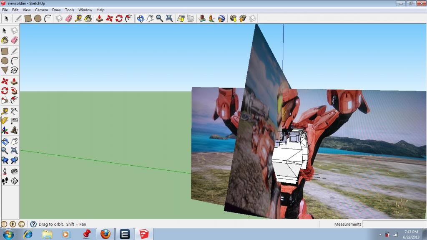Click the SketchUp taskbar button
Image resolution: width=427 pixels, height=240 pixels.
[x=144, y=234]
